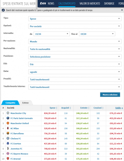Click FC Barcellona club crest
Viewport: 124px width, 161px height.
pyautogui.click(x=8, y=133)
